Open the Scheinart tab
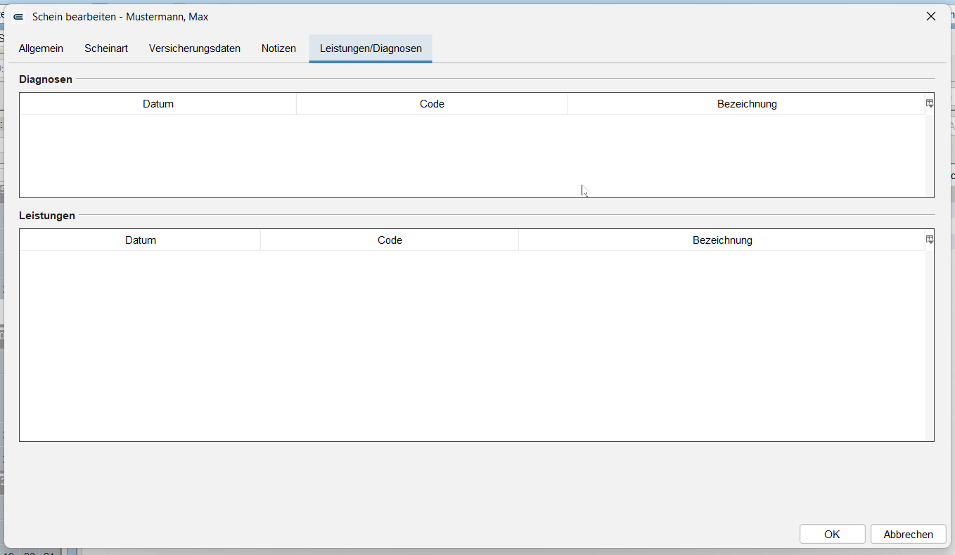955x555 pixels. [106, 48]
